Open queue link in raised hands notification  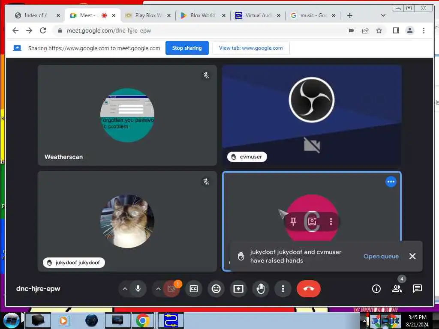pyautogui.click(x=381, y=256)
